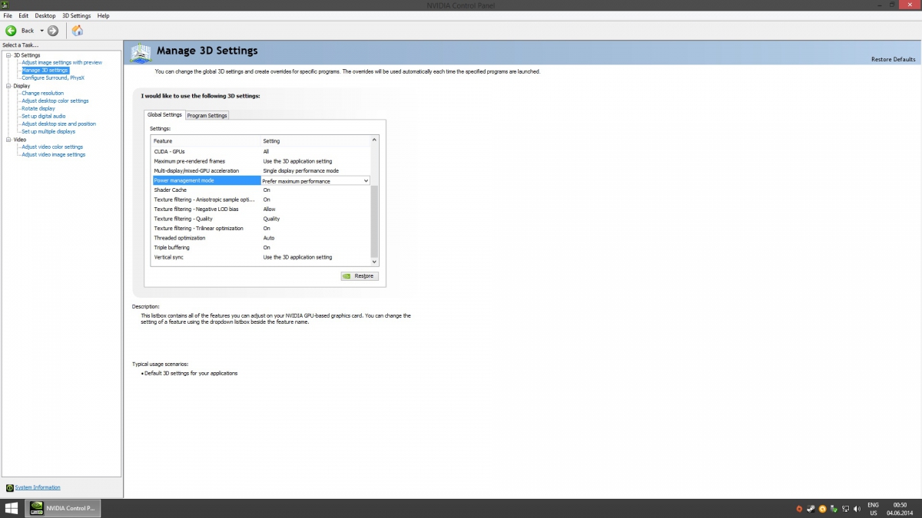The height and width of the screenshot is (518, 922).
Task: Open Adjust video image settings
Action: 54,154
